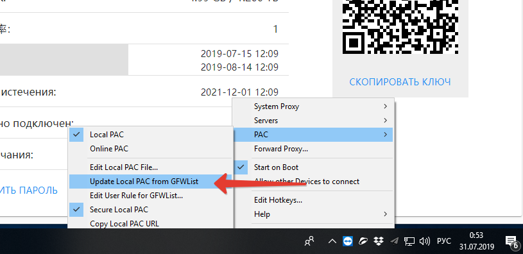The image size is (523, 254).
Task: Click the ИТЬ ПАРОЛЬ link
Action: coord(29,190)
